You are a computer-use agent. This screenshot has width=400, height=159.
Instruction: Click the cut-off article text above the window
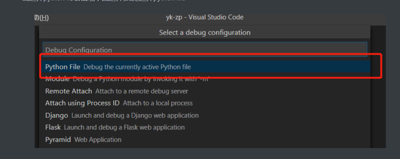106,1
